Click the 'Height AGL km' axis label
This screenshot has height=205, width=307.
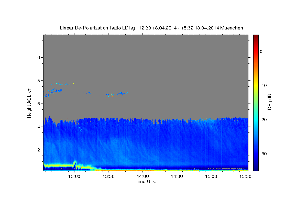[29, 103]
